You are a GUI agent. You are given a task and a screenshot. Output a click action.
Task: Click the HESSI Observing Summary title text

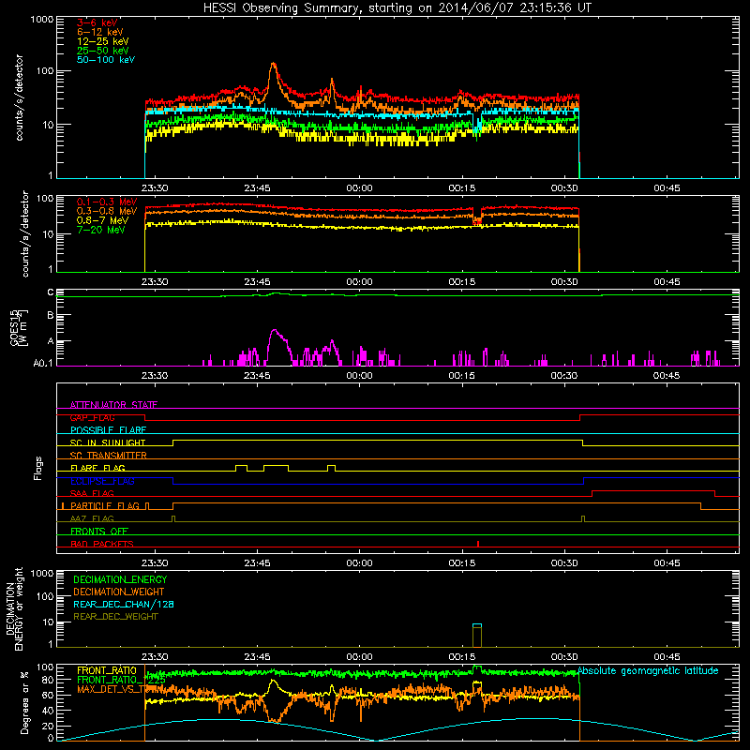[397, 8]
